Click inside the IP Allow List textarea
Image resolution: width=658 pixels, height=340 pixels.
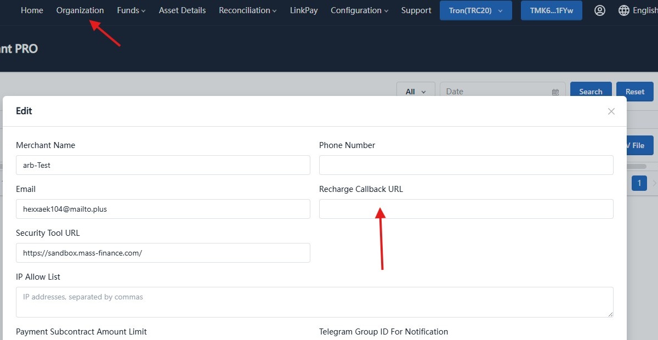click(x=314, y=302)
